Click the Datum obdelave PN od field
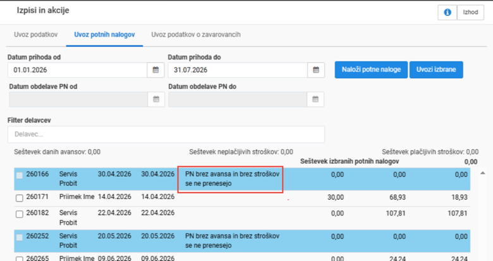Screen dimensions: 493x261 pos(78,99)
